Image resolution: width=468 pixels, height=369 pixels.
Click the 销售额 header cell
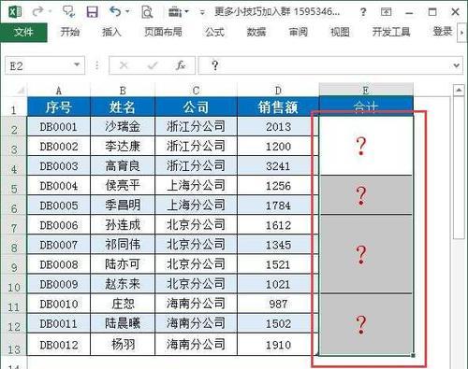(278, 106)
